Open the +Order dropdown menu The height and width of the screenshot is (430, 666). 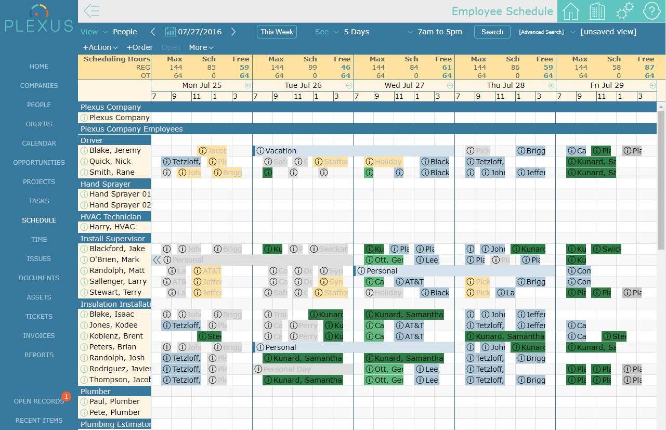tap(140, 47)
